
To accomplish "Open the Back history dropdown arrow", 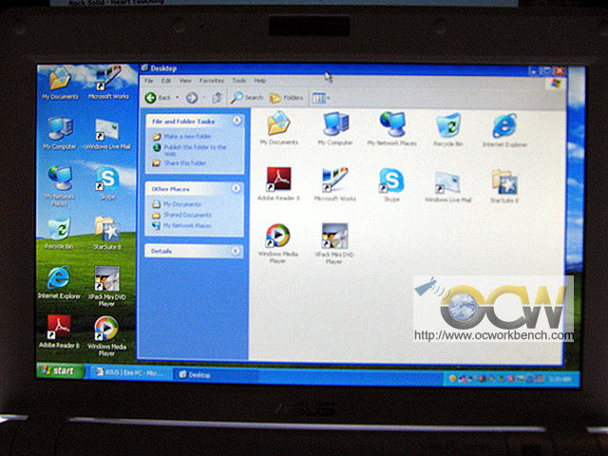I will tap(178, 98).
